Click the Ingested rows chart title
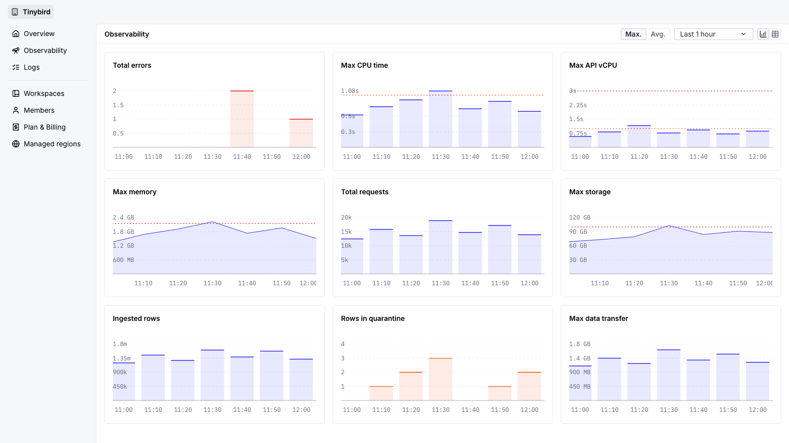The height and width of the screenshot is (443, 789). 137,318
